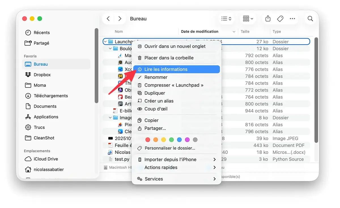
Task: Go back with the left chevron
Action: click(x=108, y=19)
